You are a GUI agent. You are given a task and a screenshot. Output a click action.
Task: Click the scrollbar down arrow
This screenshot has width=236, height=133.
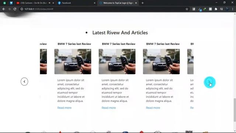235,132
